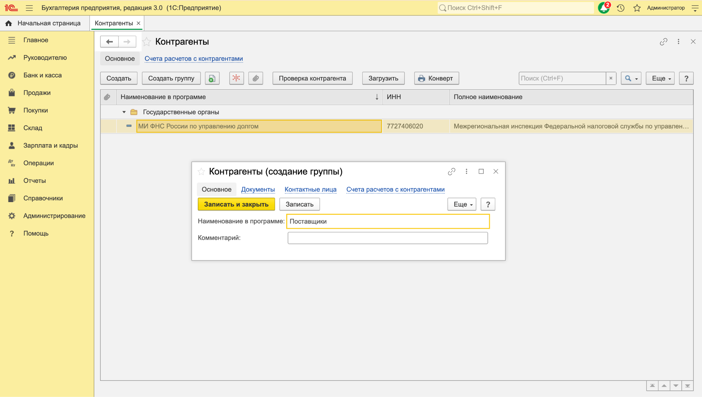Open favorites star in top bar

coord(637,8)
